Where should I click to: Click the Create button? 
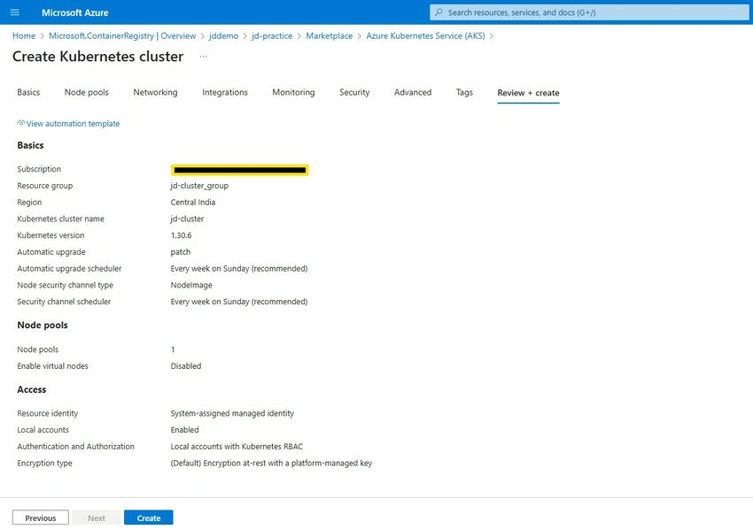point(149,518)
